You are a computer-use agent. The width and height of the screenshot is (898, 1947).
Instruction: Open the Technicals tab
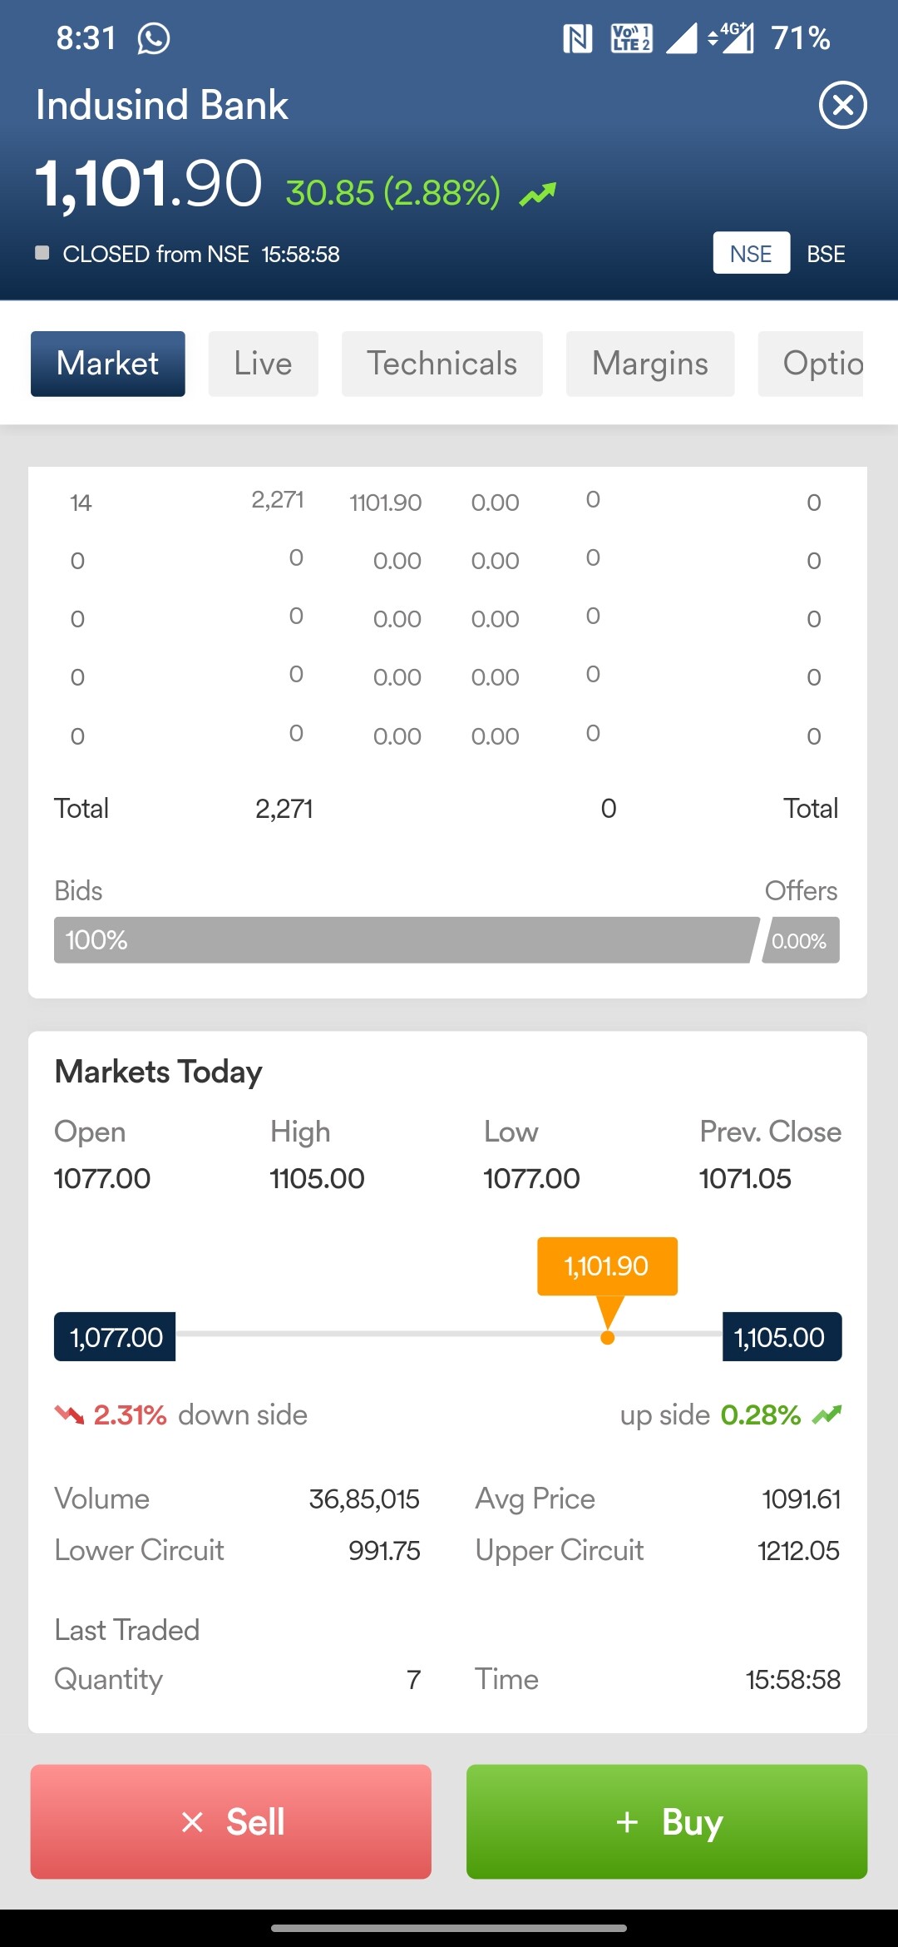click(442, 364)
